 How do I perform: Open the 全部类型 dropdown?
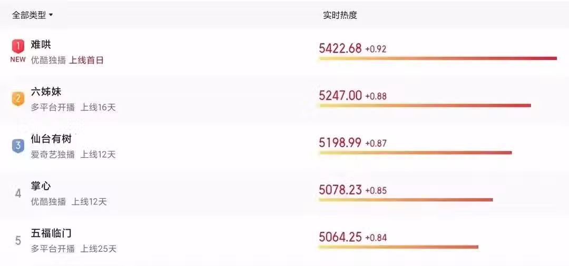(x=33, y=15)
